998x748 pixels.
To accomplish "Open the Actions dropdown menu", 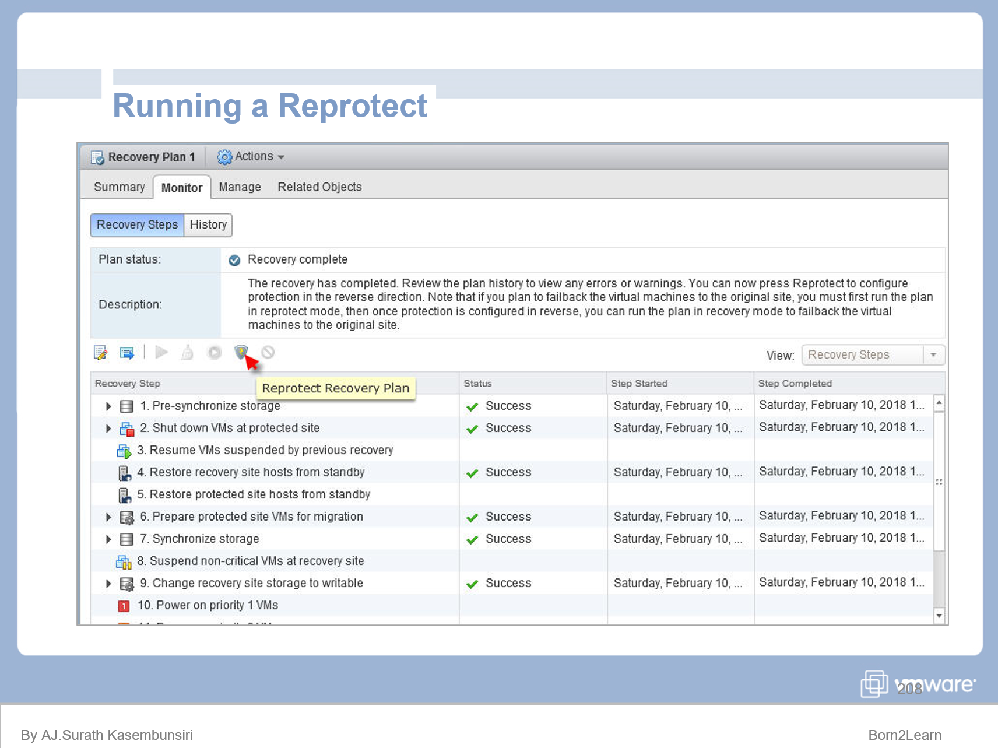I will click(x=254, y=156).
